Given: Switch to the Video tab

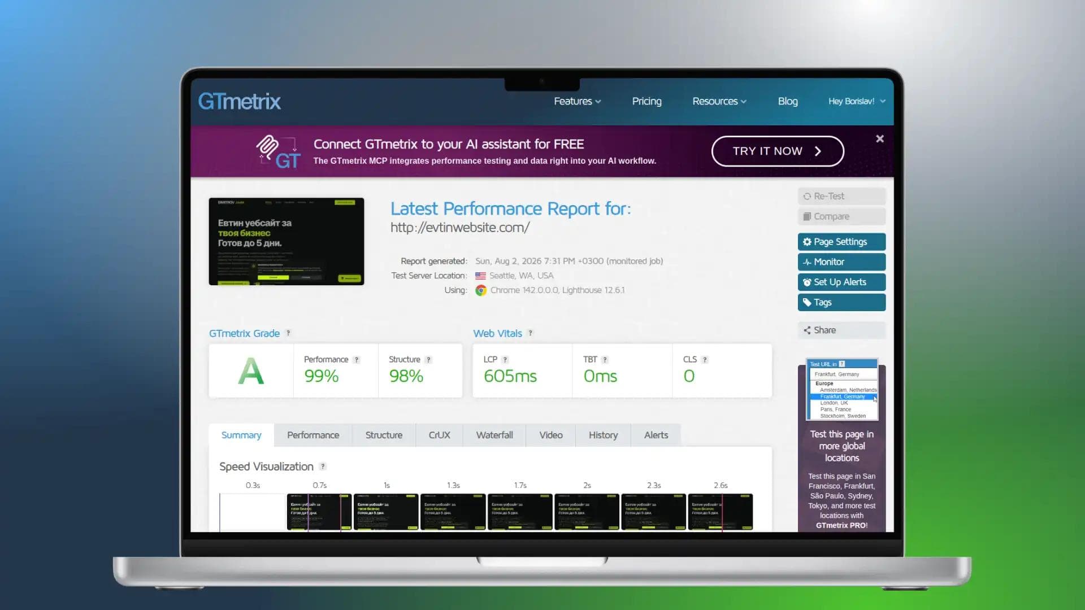Looking at the screenshot, I should click(551, 435).
